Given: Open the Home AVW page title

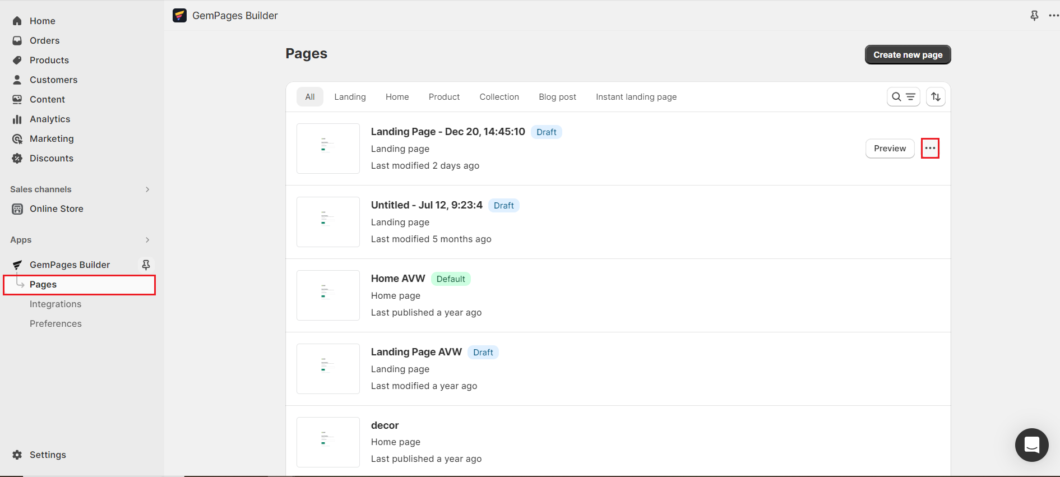Looking at the screenshot, I should click(398, 279).
